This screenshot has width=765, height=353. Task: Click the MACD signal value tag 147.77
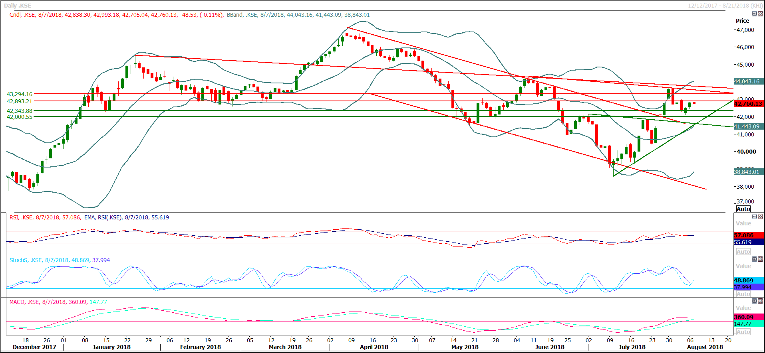coord(749,324)
